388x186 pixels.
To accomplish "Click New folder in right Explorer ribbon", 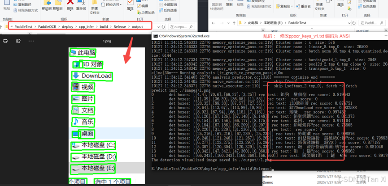I will [x=319, y=6].
